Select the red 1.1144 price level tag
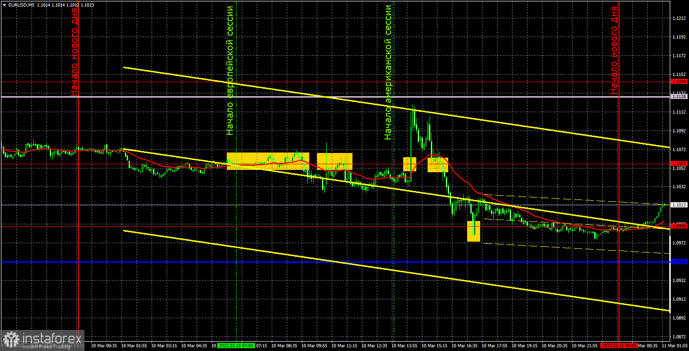Image resolution: width=689 pixels, height=351 pixels. click(679, 81)
